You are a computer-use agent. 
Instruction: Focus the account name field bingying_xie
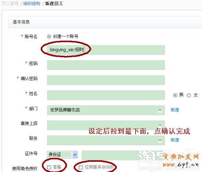click(x=106, y=50)
